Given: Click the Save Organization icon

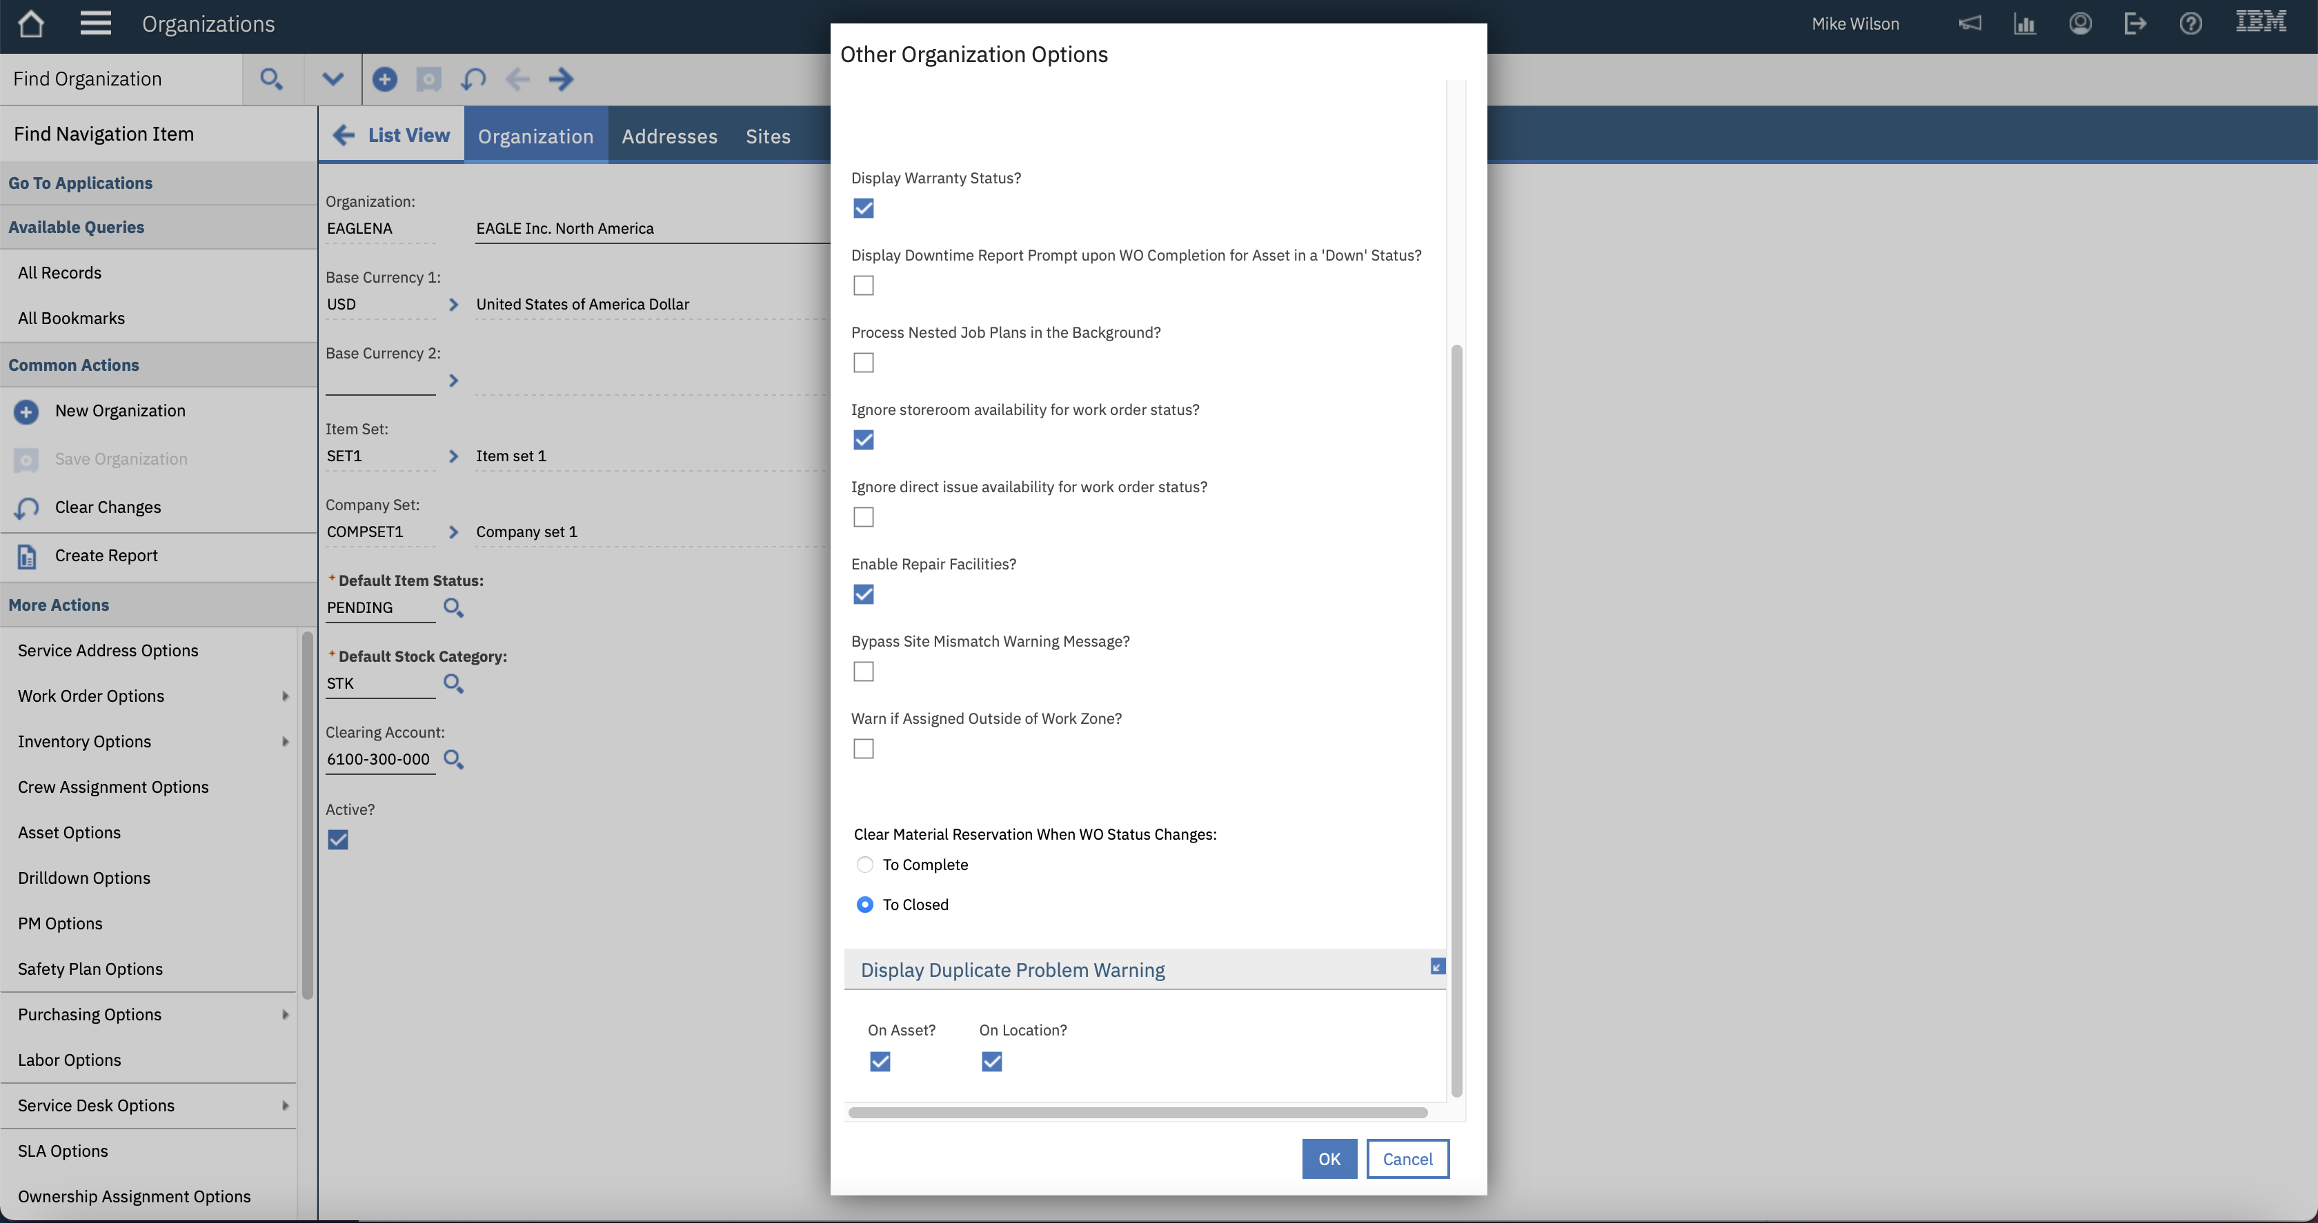Looking at the screenshot, I should coord(26,460).
